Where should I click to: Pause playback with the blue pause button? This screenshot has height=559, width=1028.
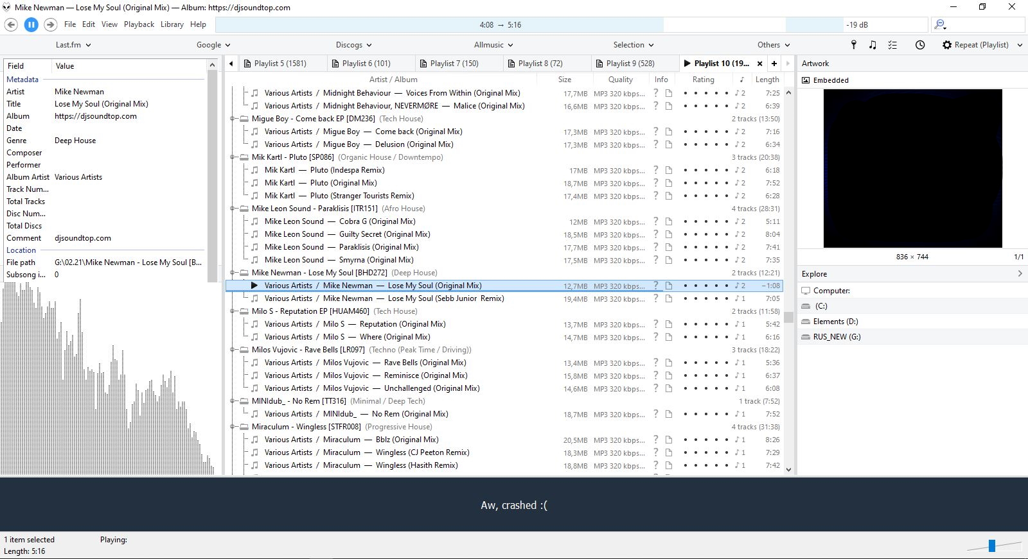click(31, 24)
